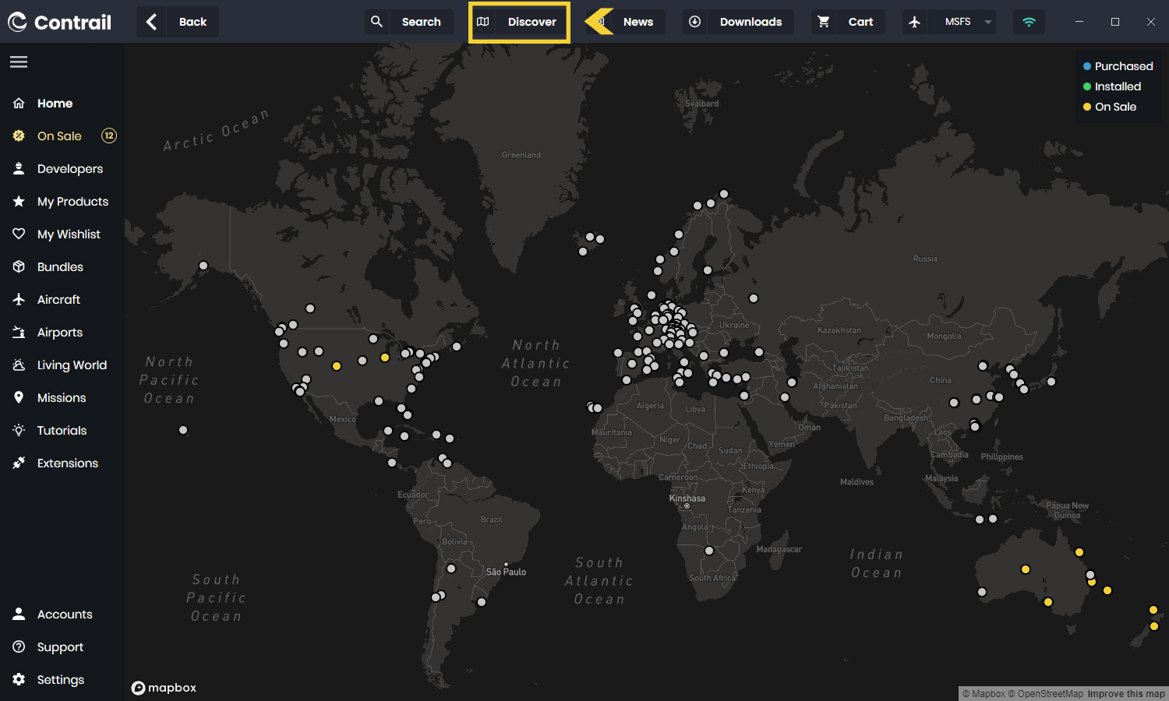The height and width of the screenshot is (701, 1169).
Task: Click the Aircraft plane icon in sidebar
Action: pyautogui.click(x=19, y=300)
